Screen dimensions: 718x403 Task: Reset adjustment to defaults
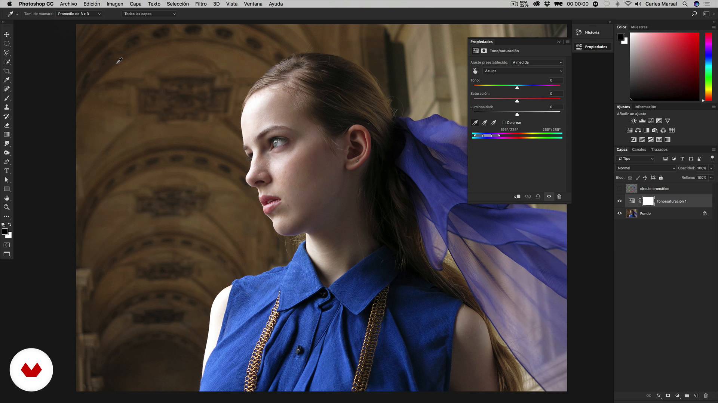(538, 196)
